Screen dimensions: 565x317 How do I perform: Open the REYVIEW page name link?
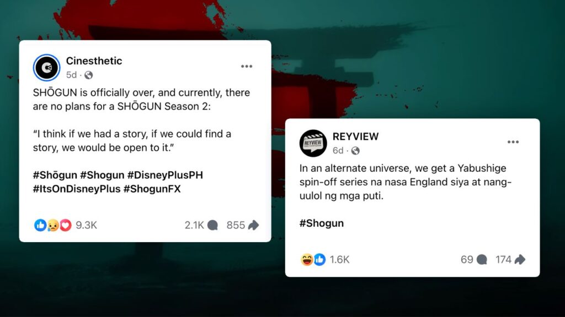click(356, 136)
